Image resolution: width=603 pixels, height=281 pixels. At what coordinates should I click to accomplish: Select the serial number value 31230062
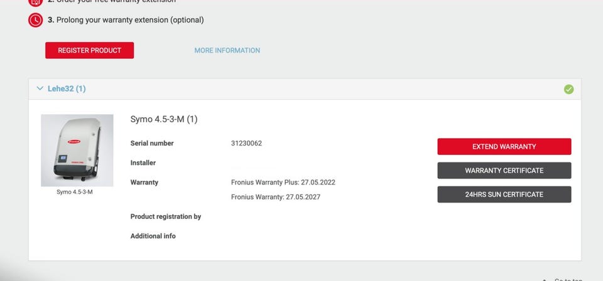(246, 143)
